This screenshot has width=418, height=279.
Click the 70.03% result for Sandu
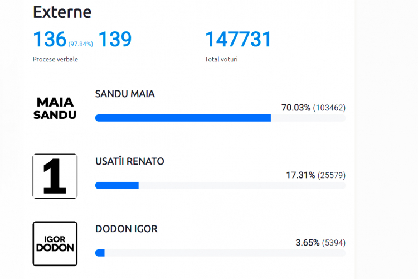point(295,108)
